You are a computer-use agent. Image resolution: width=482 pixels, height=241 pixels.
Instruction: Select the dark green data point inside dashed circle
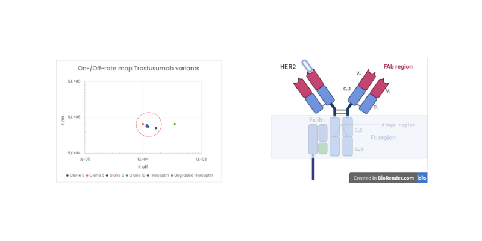pyautogui.click(x=156, y=128)
